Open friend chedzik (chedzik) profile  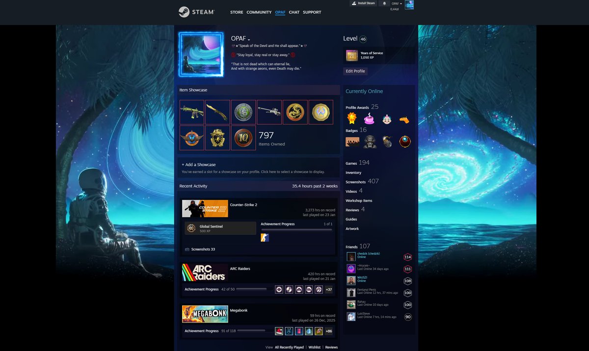(x=369, y=253)
